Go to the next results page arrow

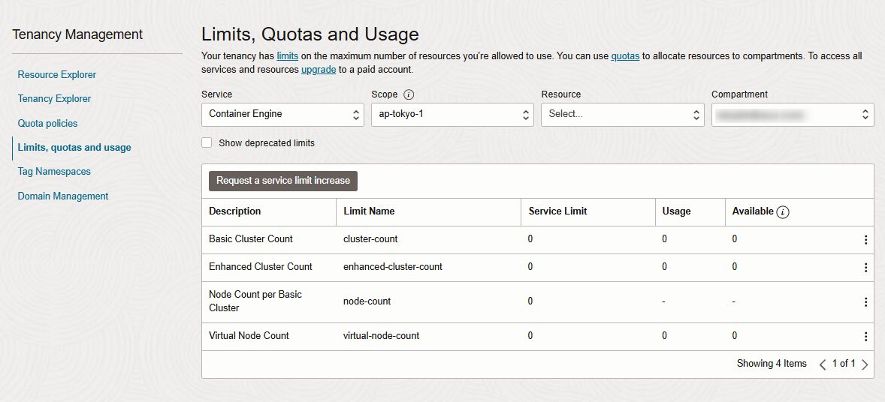click(x=865, y=364)
